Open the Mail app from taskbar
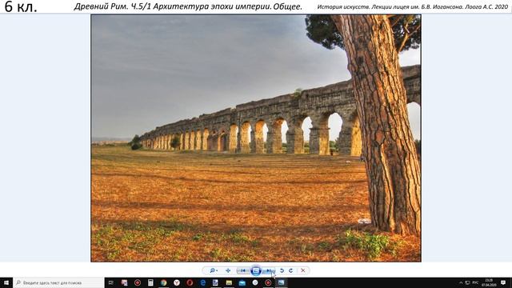The height and width of the screenshot is (288, 512). click(242, 282)
